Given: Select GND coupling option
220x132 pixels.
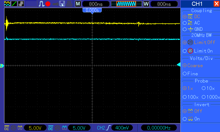Looking at the screenshot, I should pyautogui.click(x=193, y=29).
